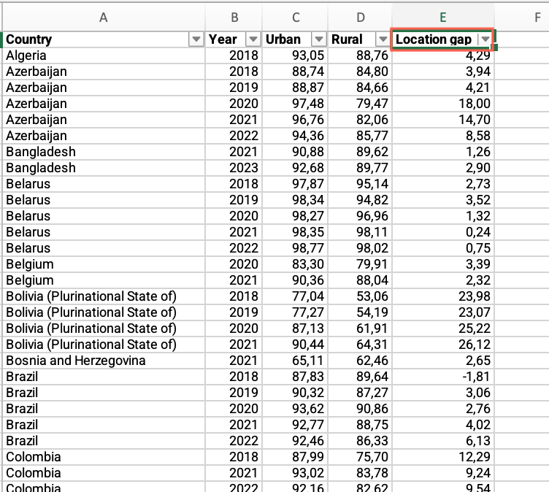The image size is (549, 492).
Task: Select Location gap value 23,07
Action: click(x=443, y=312)
